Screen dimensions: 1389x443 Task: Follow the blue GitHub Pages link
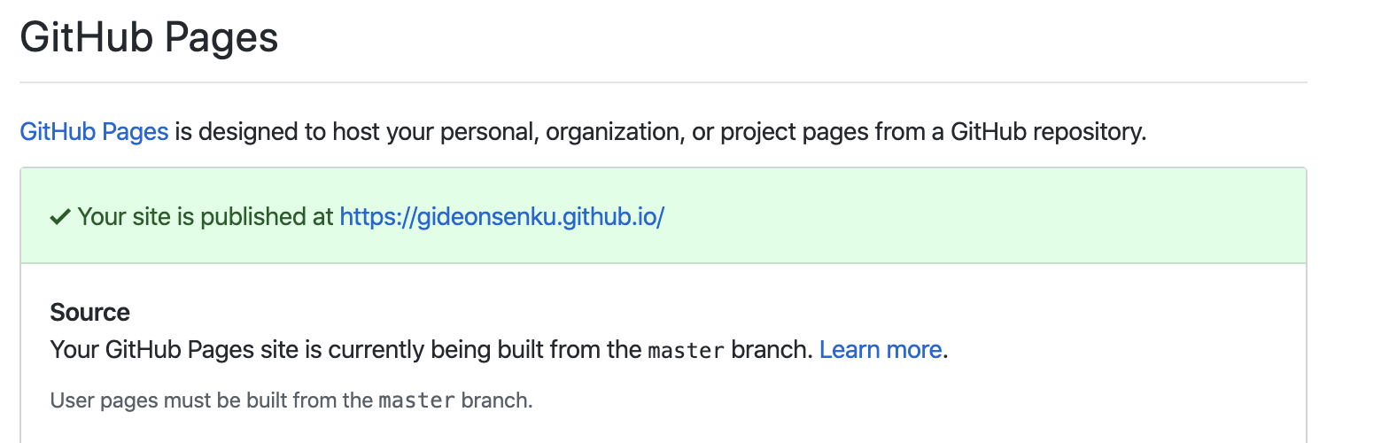94,132
